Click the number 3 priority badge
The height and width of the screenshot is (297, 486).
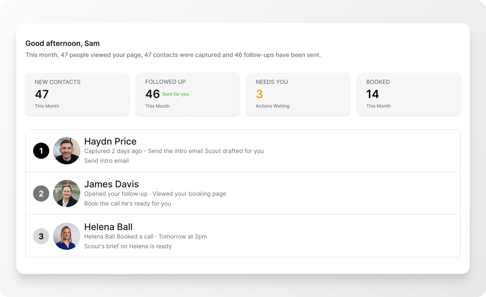[x=41, y=236]
